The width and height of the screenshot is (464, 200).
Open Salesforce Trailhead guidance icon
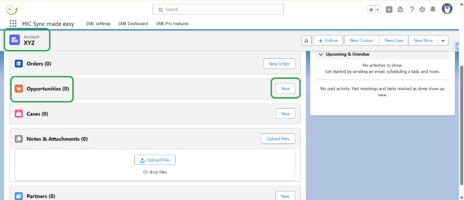click(400, 9)
